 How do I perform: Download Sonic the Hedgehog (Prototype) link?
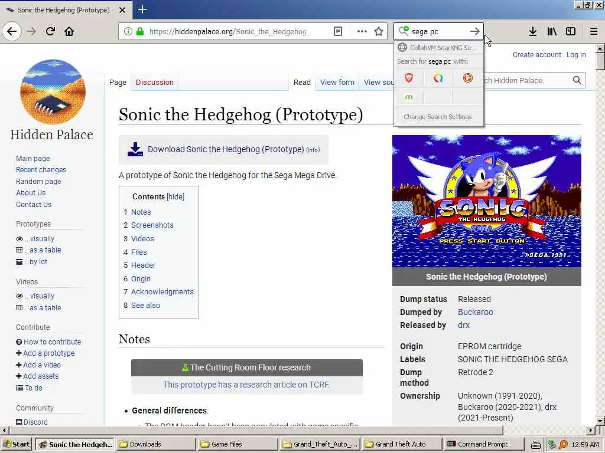pos(226,149)
